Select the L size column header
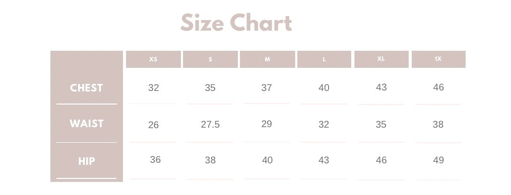 (x=324, y=59)
